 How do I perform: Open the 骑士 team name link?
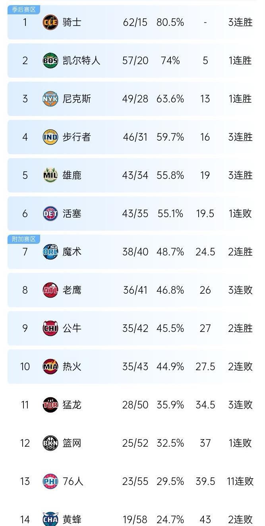(x=72, y=22)
